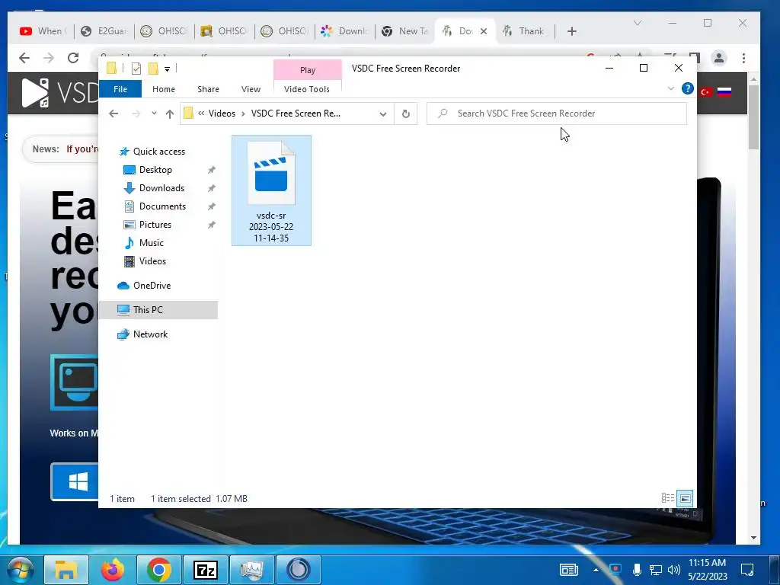Select This PC in navigation pane

pyautogui.click(x=158, y=310)
